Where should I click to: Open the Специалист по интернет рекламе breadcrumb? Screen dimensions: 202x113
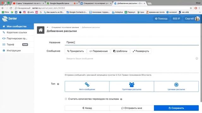point(65,27)
